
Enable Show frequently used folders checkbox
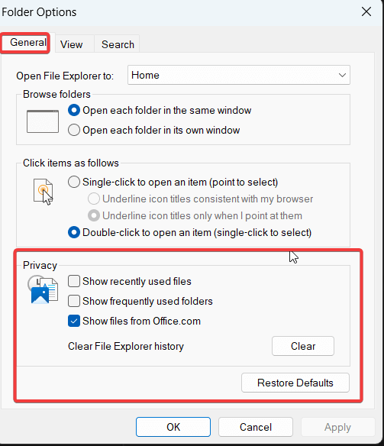[74, 301]
